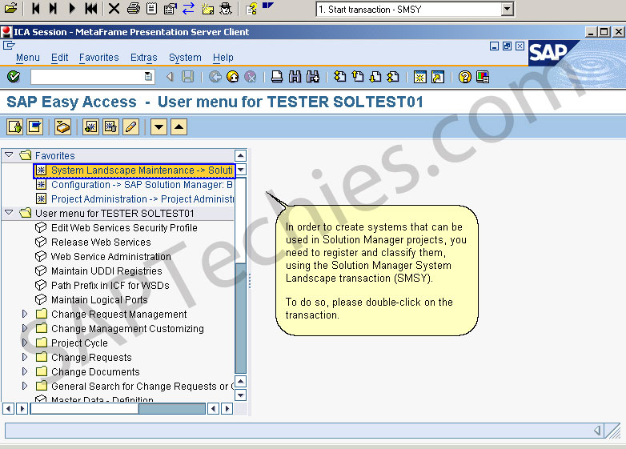Click the yellow Help question mark icon
This screenshot has height=449, width=626.
tap(465, 77)
